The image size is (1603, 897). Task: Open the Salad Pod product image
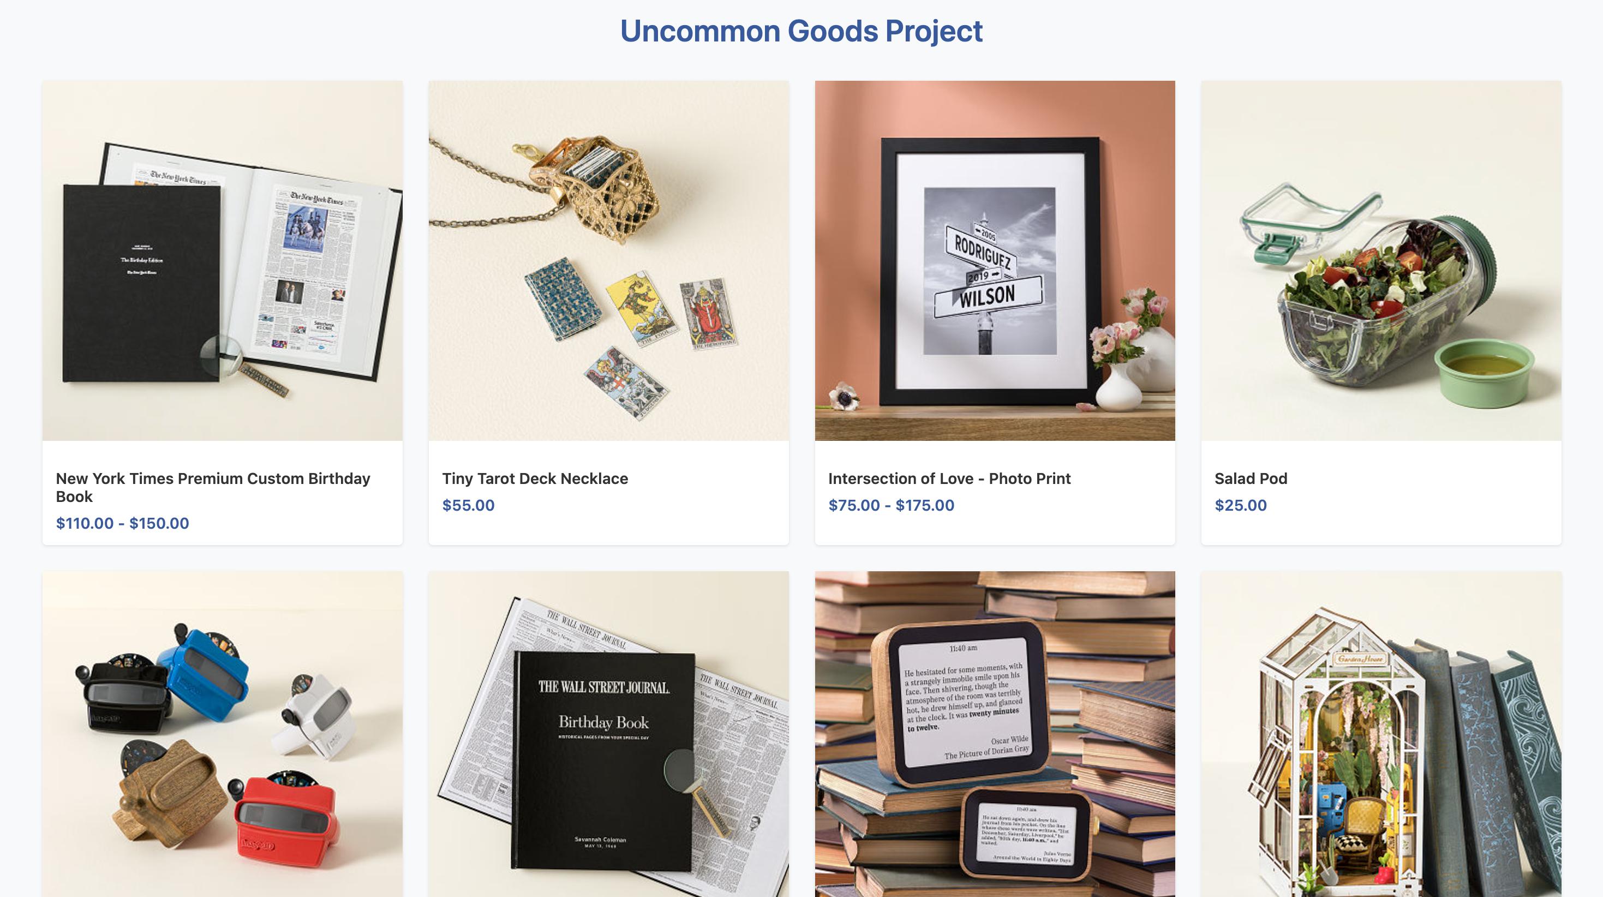point(1381,261)
